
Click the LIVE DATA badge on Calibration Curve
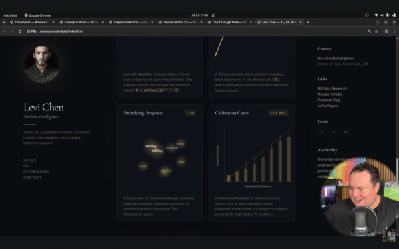pos(279,113)
